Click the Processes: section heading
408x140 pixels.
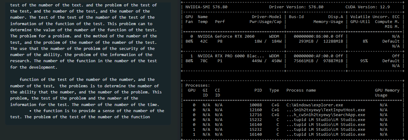198,85
